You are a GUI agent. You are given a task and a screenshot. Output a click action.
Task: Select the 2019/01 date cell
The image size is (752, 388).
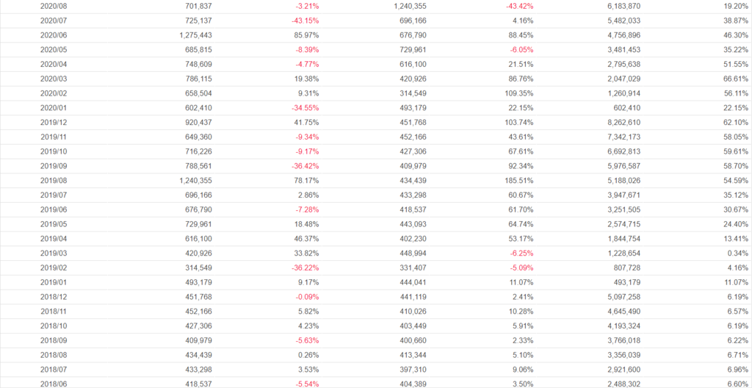(53, 282)
